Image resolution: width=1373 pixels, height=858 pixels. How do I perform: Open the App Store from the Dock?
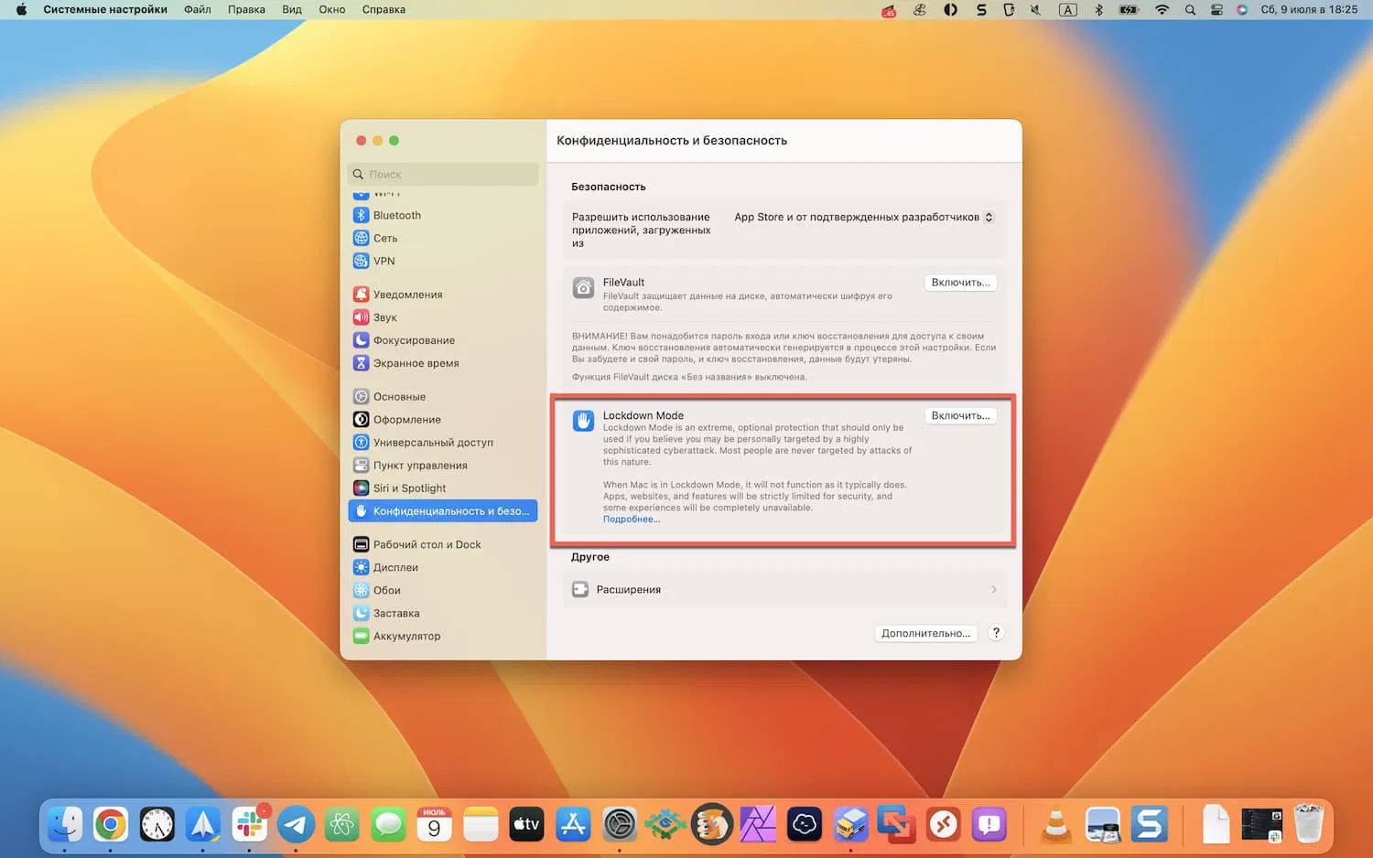pyautogui.click(x=573, y=825)
